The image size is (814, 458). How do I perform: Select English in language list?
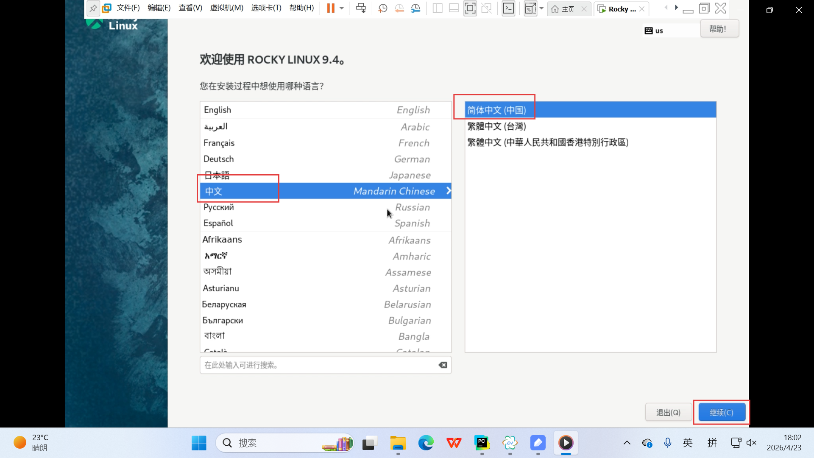[x=217, y=110]
